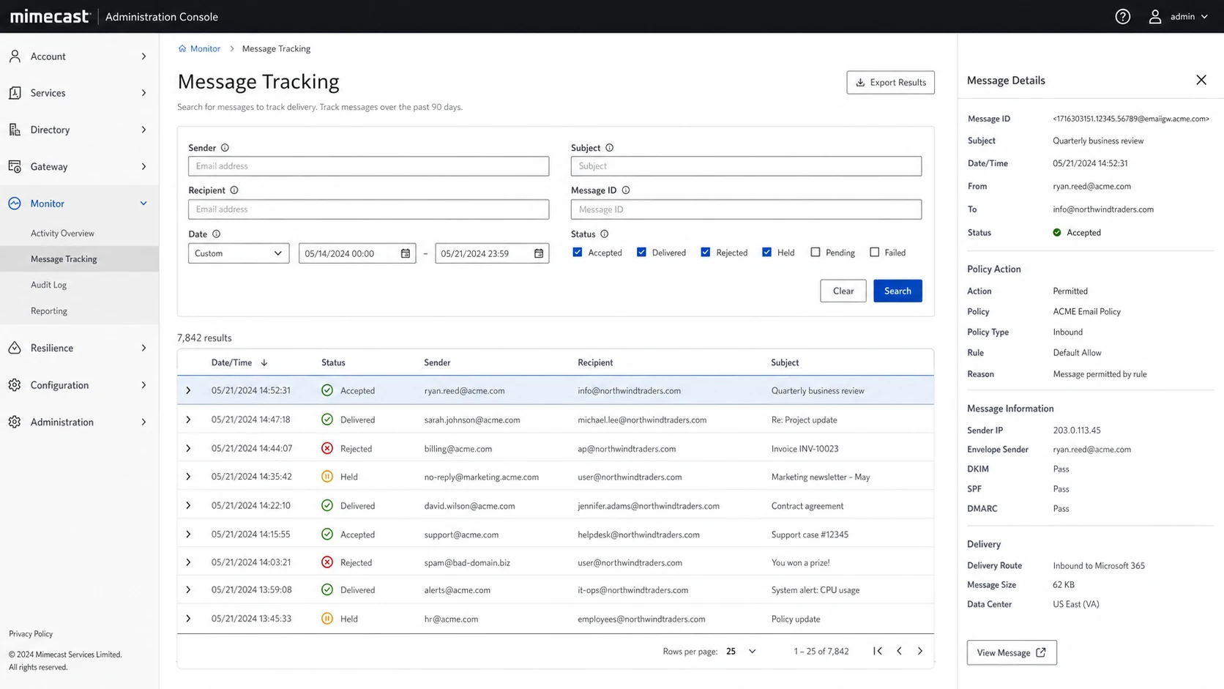Image resolution: width=1224 pixels, height=689 pixels.
Task: Click the Search button
Action: (x=898, y=291)
